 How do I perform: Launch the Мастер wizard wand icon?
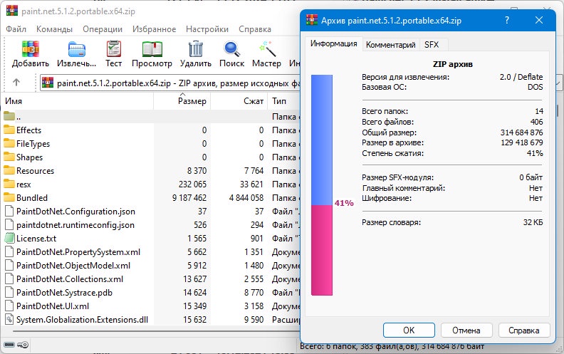(267, 49)
